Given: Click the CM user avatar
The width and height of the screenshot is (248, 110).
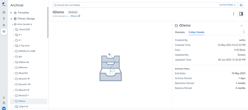Looking at the screenshot, I should pyautogui.click(x=4, y=108).
